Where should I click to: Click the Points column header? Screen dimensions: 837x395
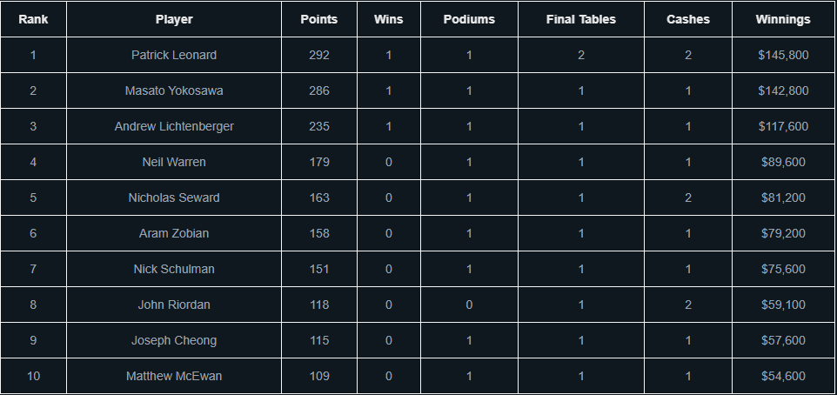[x=319, y=19]
